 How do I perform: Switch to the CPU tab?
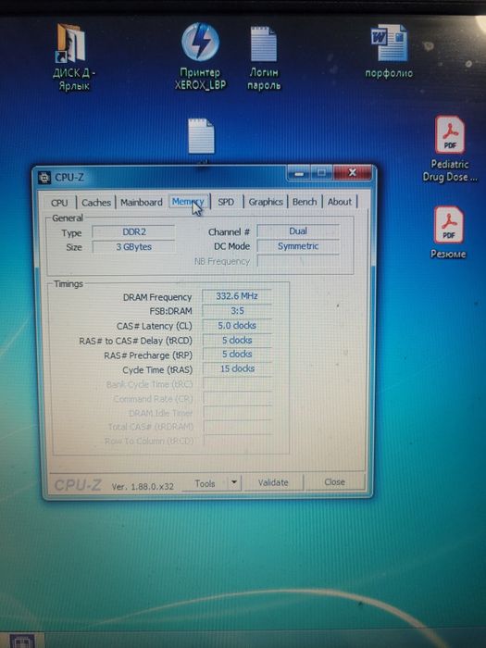(x=59, y=203)
